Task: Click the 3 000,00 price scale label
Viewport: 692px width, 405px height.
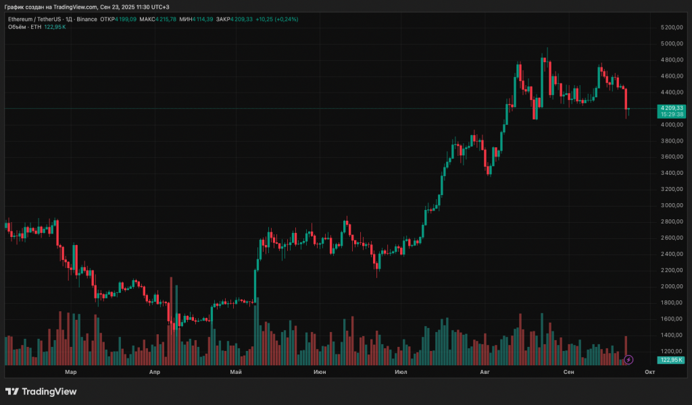Action: click(670, 205)
